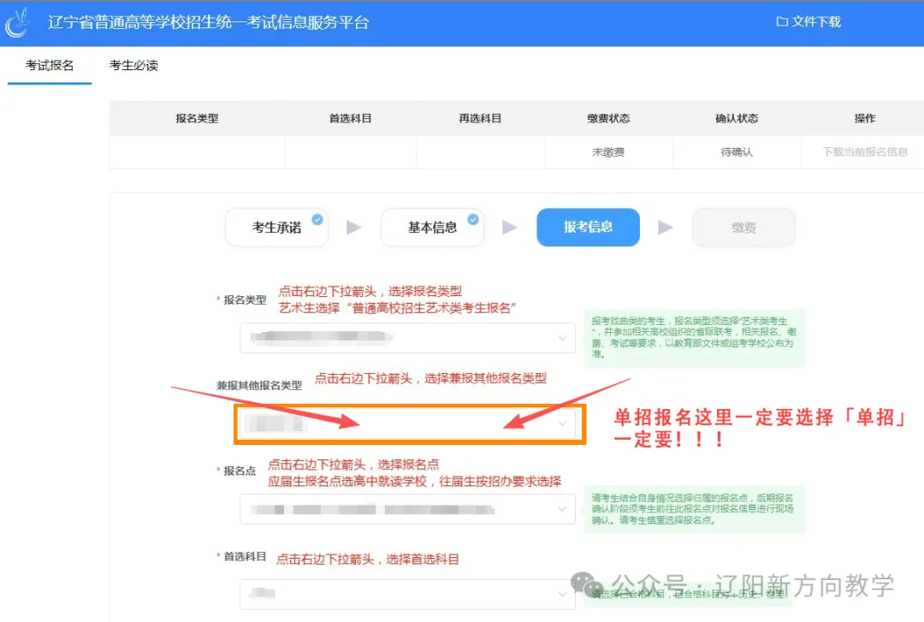This screenshot has height=622, width=924.
Task: Expand the 报名点 chevron arrow
Action: pos(562,509)
